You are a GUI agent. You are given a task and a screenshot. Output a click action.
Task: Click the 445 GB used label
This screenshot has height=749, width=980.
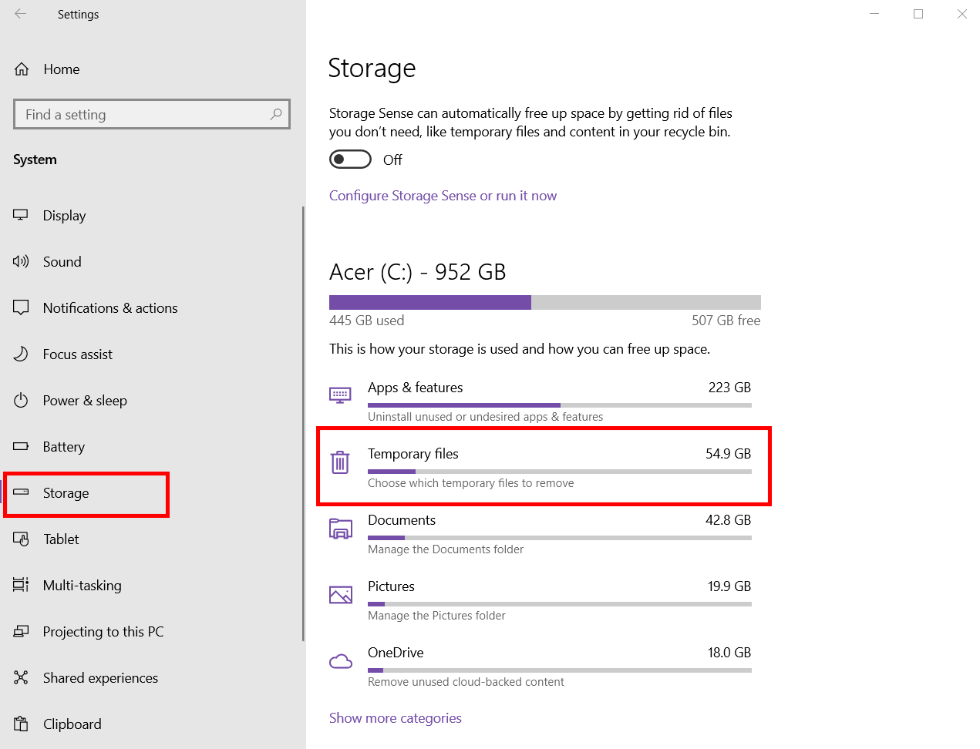[367, 321]
